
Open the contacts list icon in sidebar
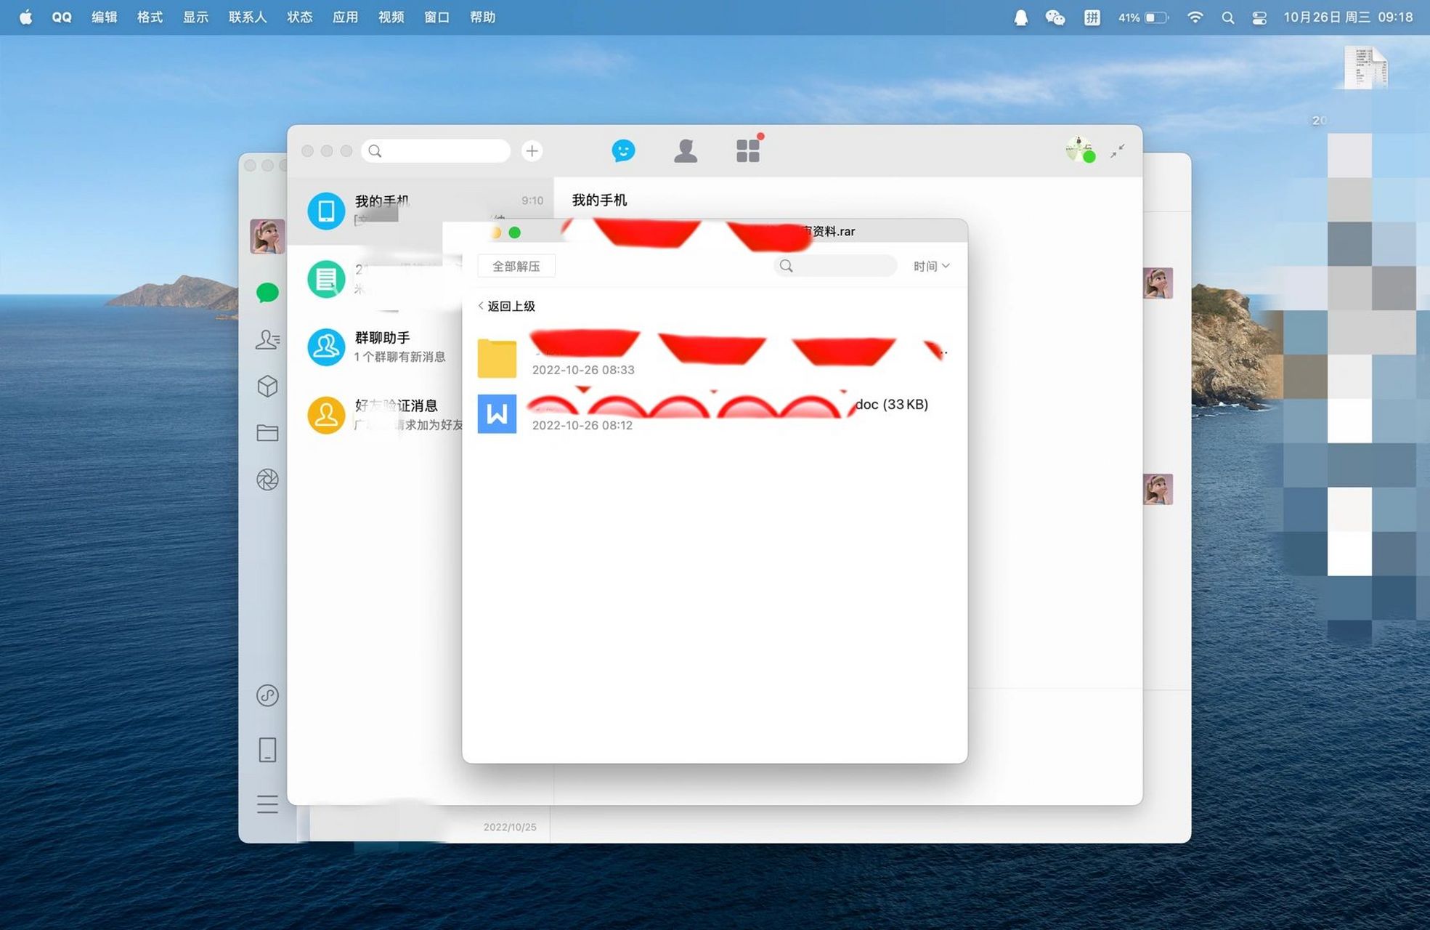tap(267, 339)
